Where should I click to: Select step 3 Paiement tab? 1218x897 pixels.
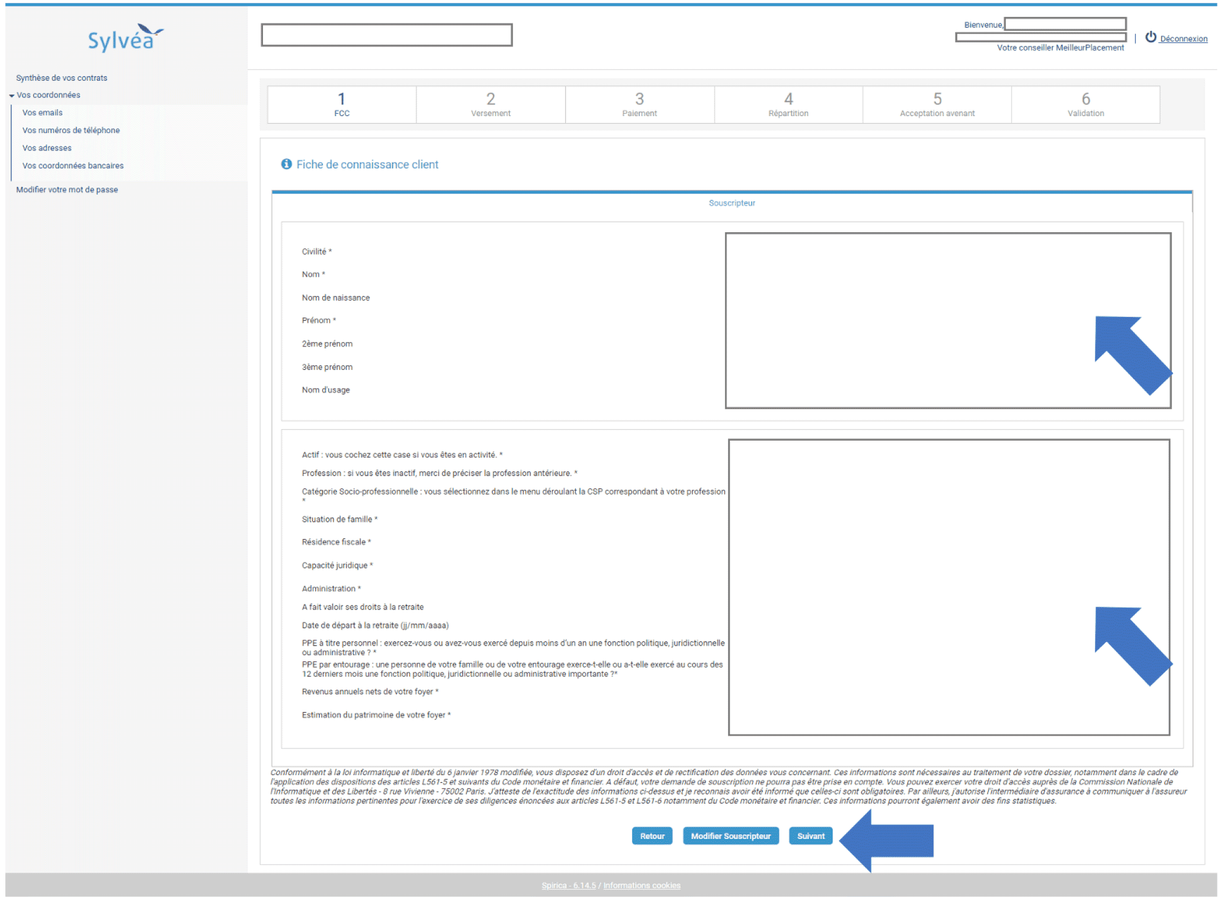coord(639,105)
